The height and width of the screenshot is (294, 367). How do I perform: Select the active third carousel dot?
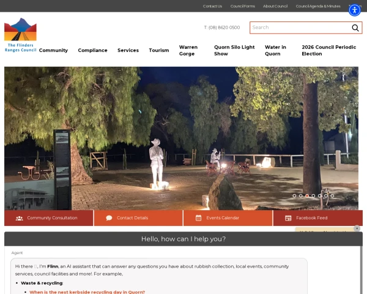(307, 196)
